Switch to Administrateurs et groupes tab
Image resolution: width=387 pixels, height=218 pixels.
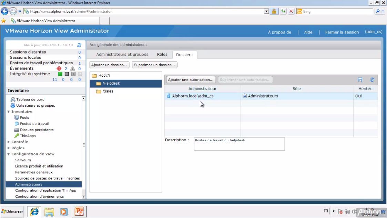(x=122, y=55)
